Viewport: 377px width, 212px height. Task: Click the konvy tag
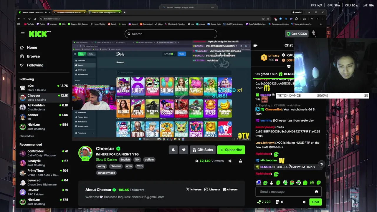(x=102, y=166)
